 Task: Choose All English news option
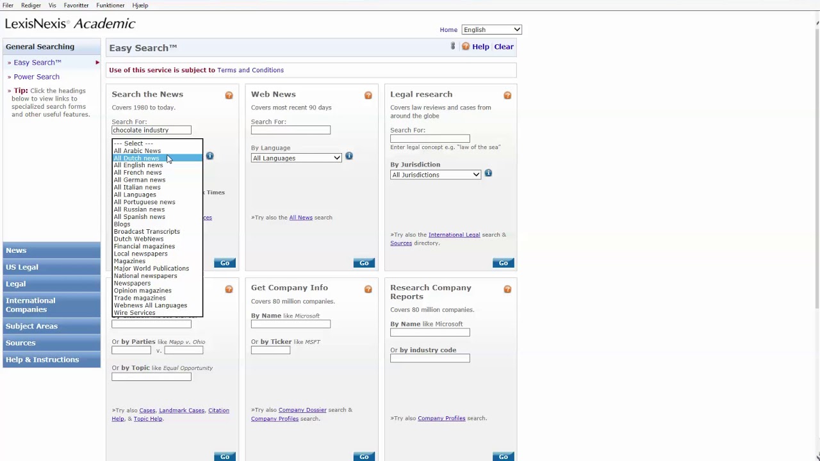pos(158,165)
